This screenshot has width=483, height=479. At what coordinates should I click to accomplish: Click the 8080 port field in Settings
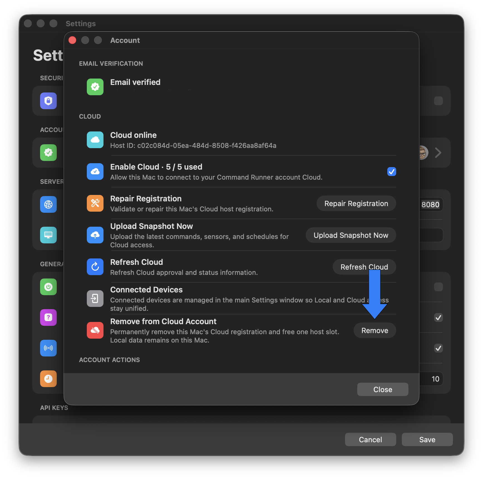[431, 205]
